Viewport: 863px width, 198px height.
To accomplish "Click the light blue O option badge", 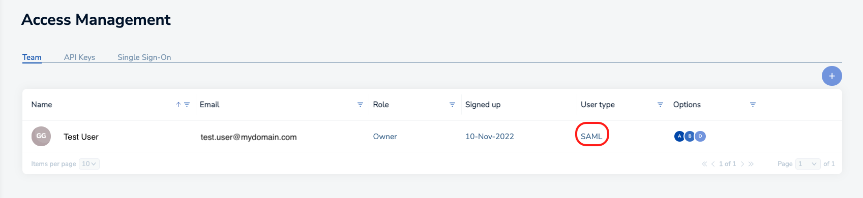I will (700, 136).
